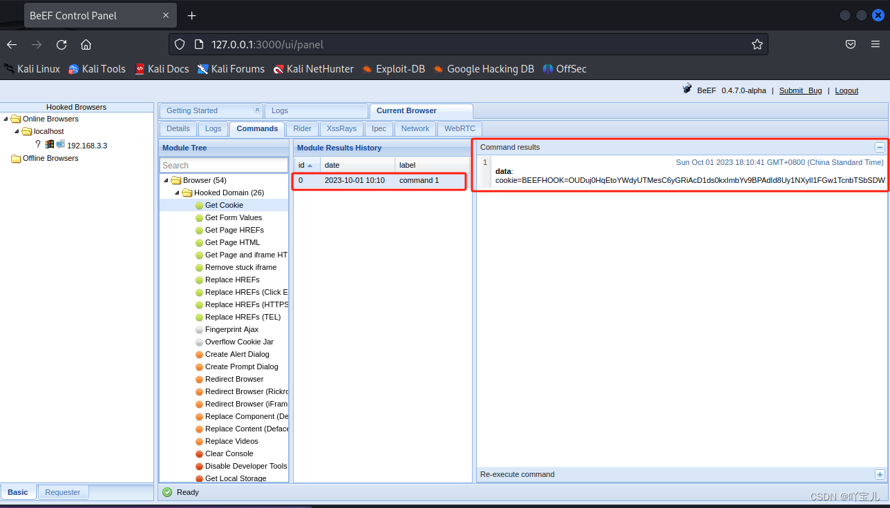This screenshot has height=508, width=890.
Task: Collapse the Browser (54) tree node
Action: pyautogui.click(x=165, y=180)
